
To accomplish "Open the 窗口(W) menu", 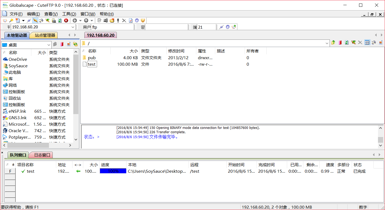I will (x=88, y=14).
